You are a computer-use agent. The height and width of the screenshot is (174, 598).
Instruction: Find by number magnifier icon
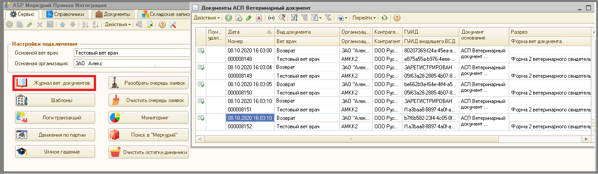click(281, 18)
